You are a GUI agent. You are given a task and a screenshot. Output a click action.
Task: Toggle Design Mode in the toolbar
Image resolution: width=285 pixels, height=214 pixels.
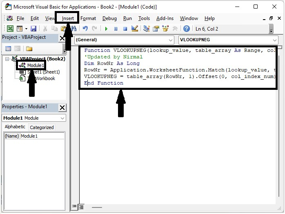tap(135, 29)
